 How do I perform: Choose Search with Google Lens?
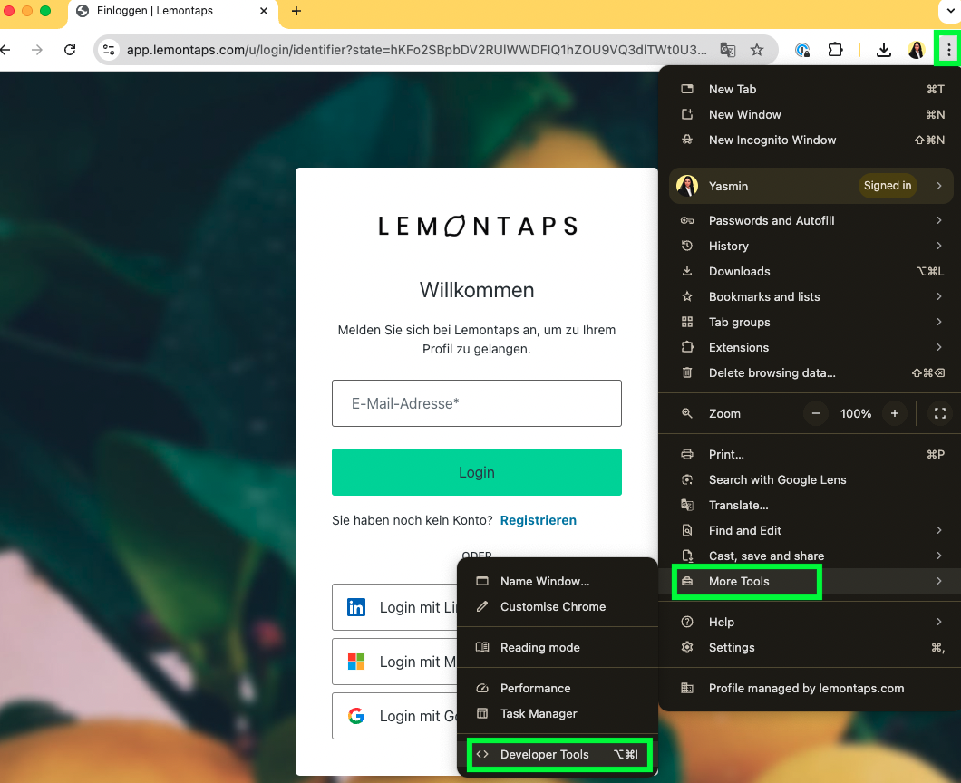(811, 480)
